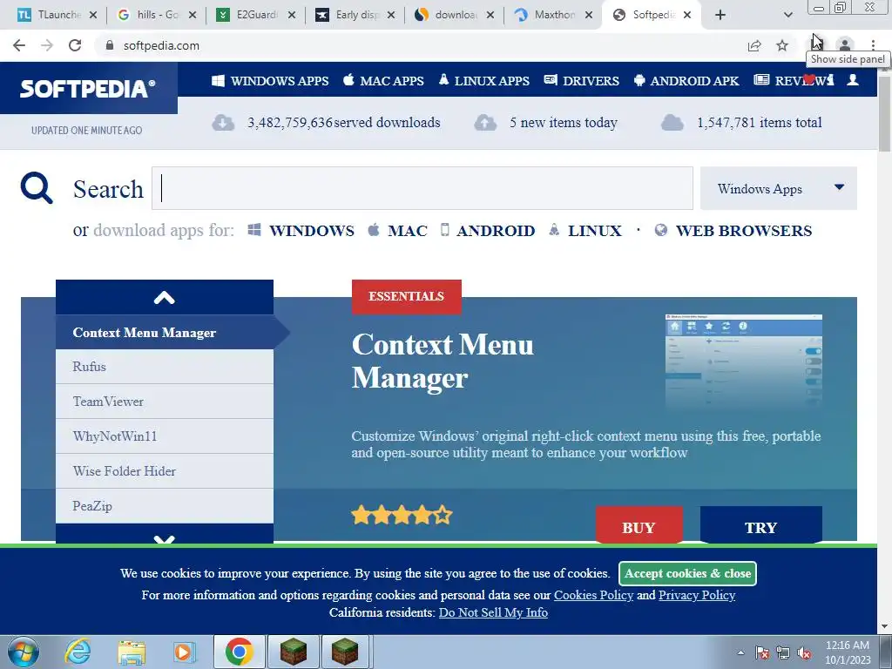
Task: Open the Privacy Policy link
Action: tap(697, 595)
